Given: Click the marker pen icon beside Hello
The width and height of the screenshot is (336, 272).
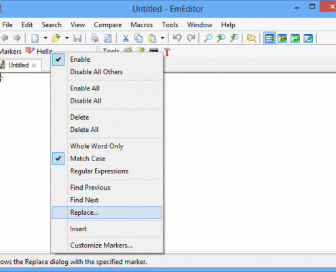Looking at the screenshot, I should (30, 51).
